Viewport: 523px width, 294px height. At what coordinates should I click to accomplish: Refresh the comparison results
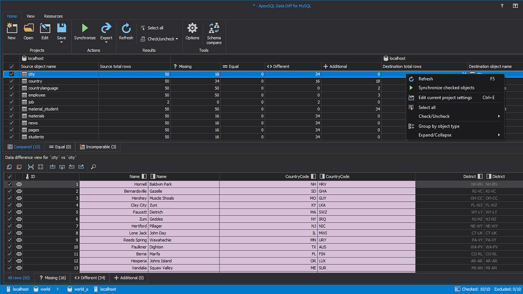click(x=126, y=30)
